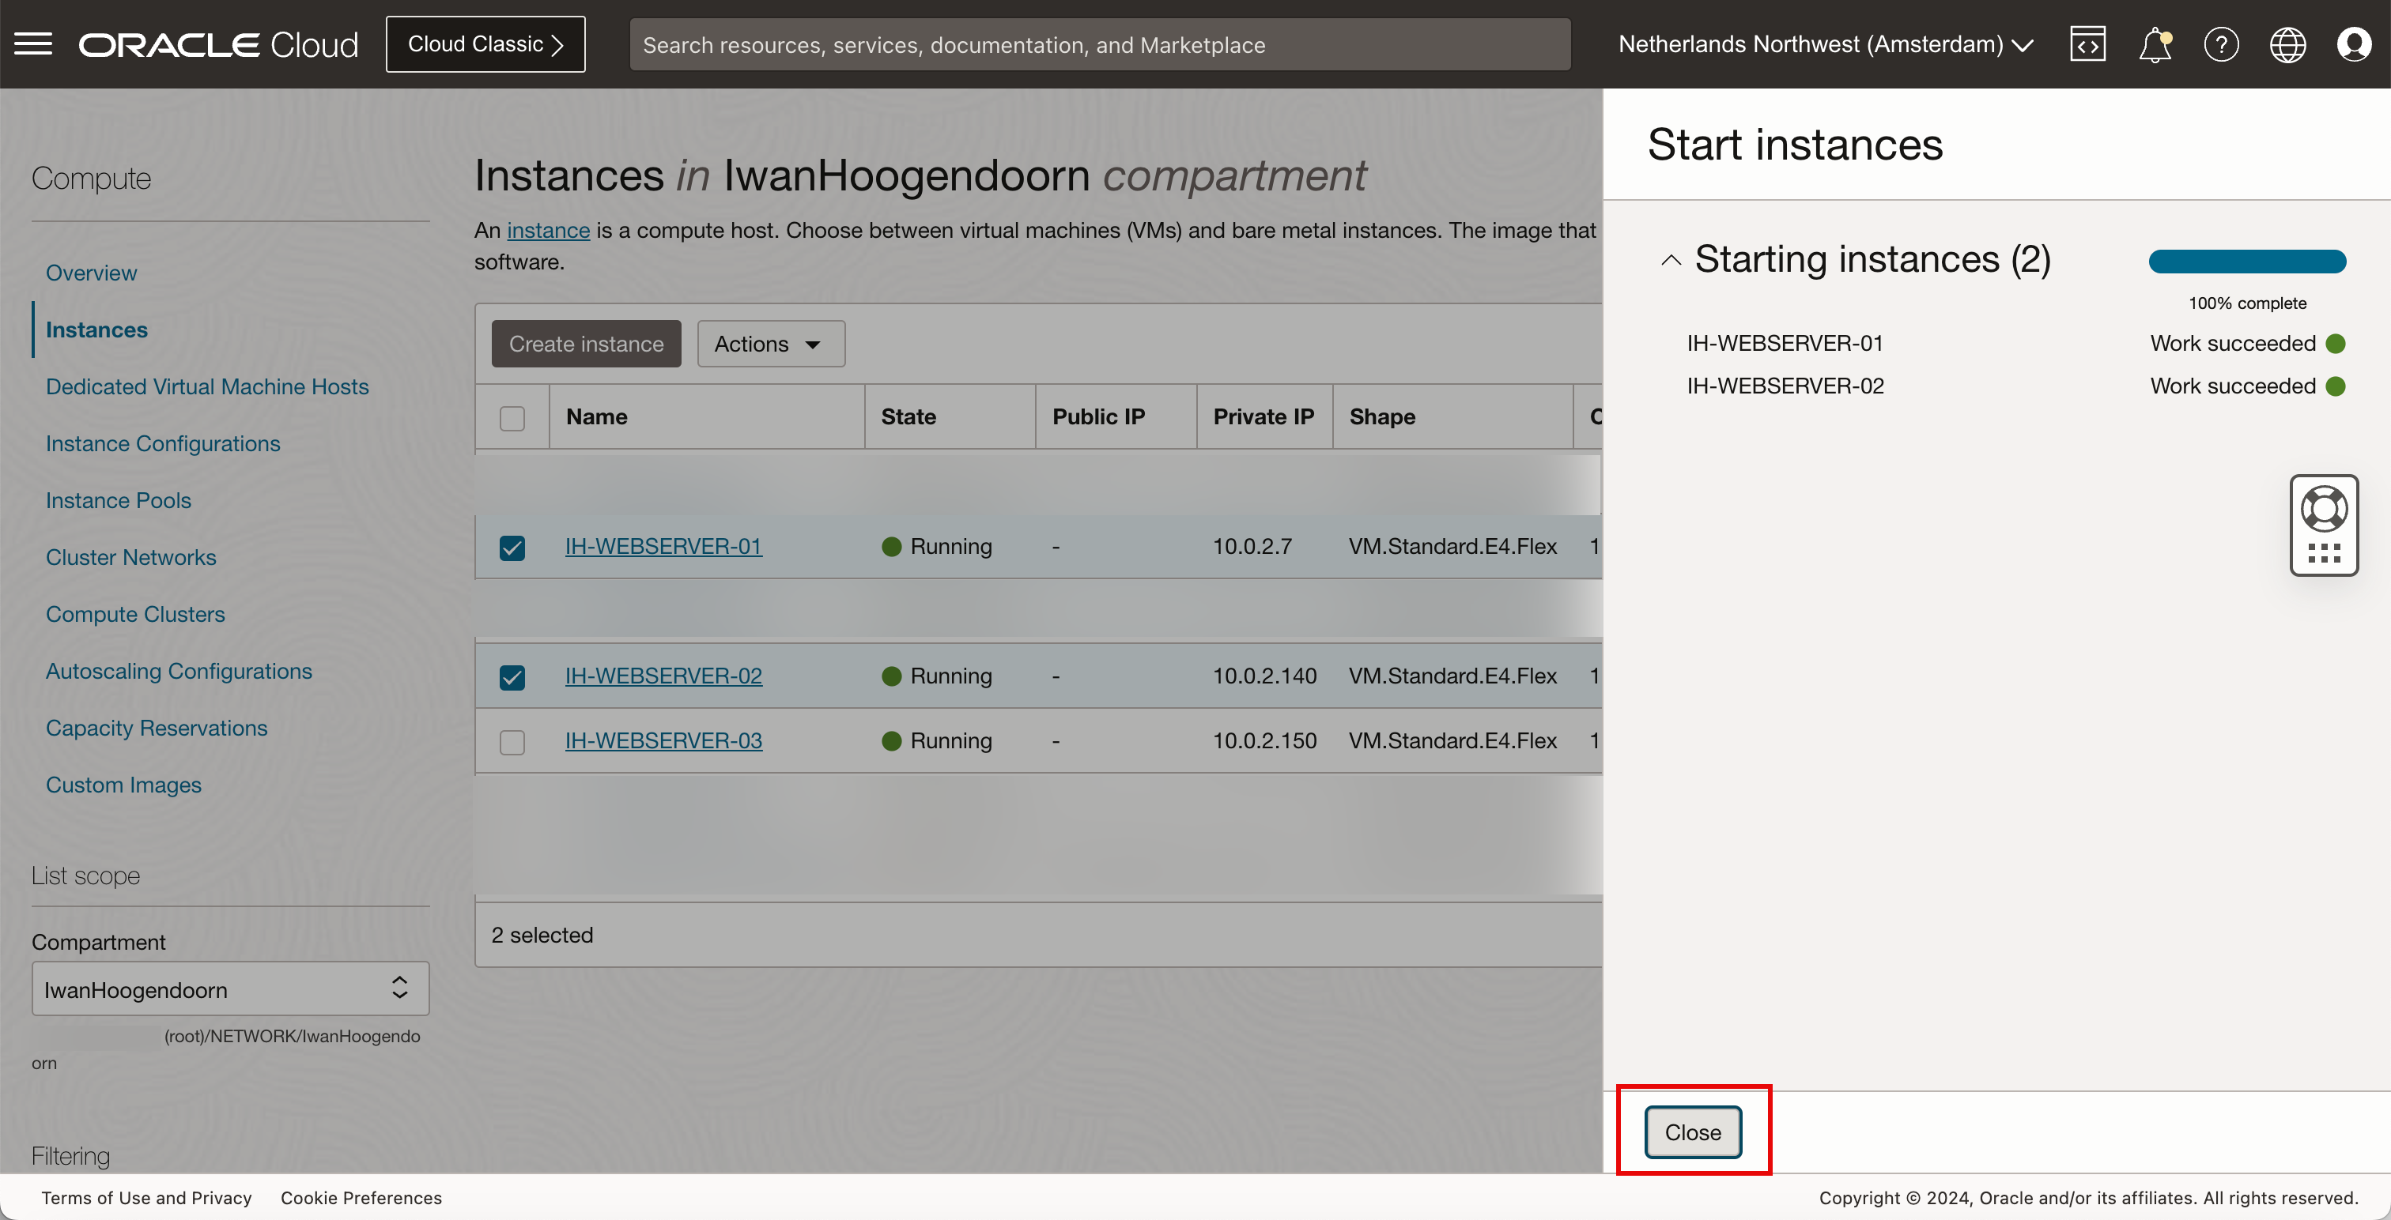This screenshot has width=2391, height=1220.
Task: Open the language globe icon
Action: [2287, 43]
